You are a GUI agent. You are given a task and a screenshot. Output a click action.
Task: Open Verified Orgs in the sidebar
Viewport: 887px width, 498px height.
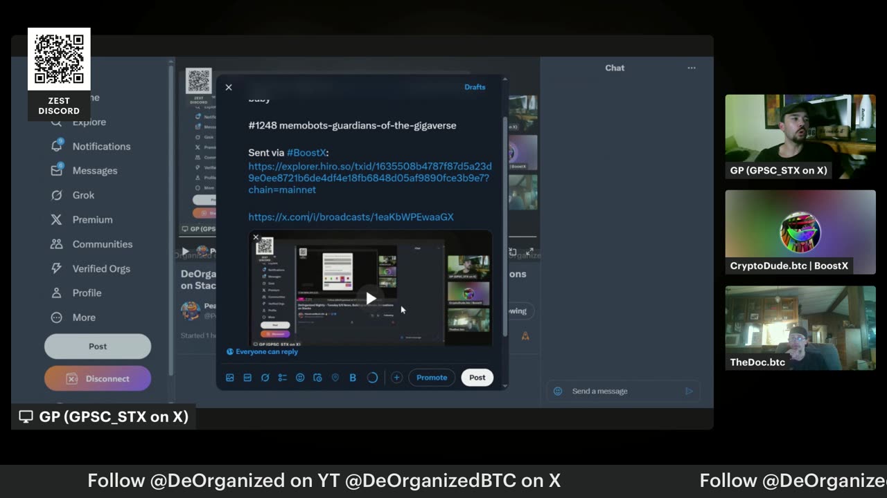[x=90, y=268]
